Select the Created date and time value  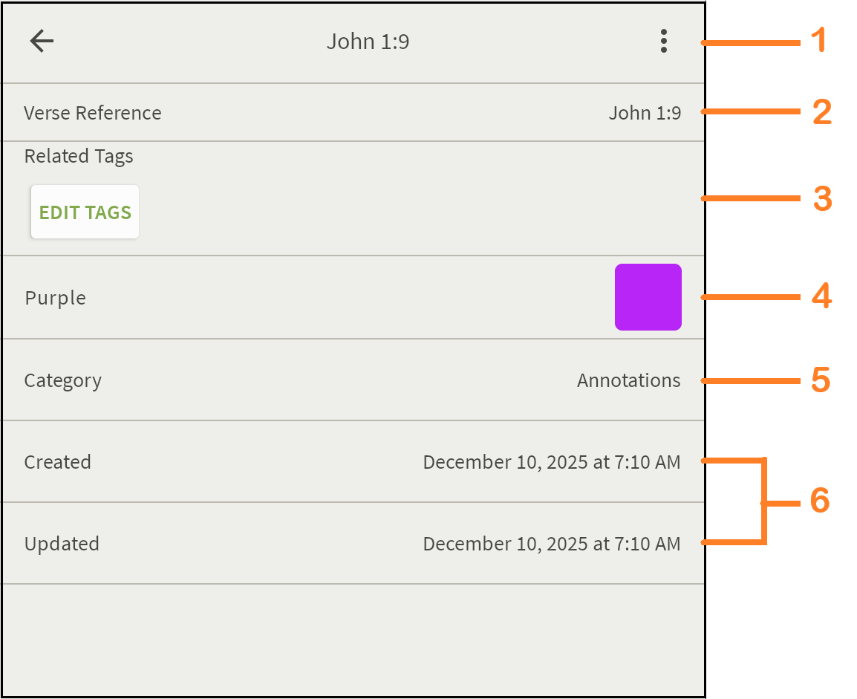(x=551, y=462)
